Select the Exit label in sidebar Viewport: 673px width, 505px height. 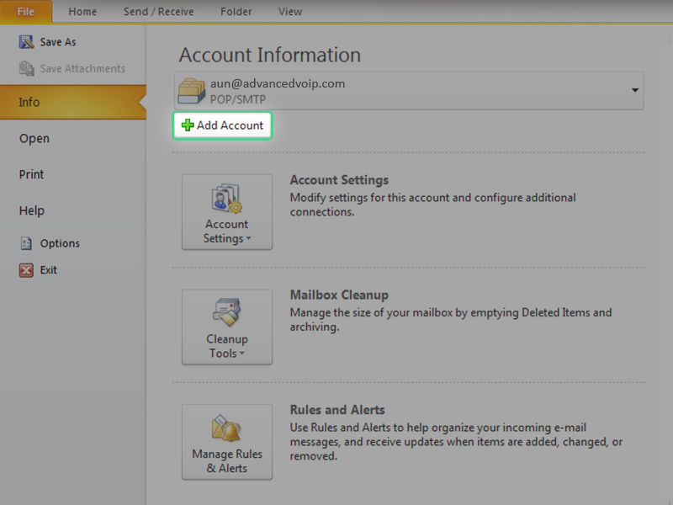[49, 270]
